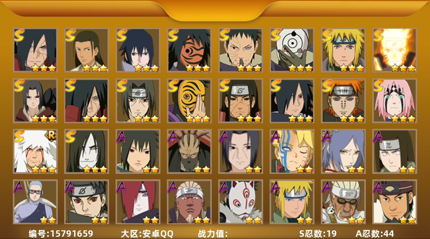
Task: Click the Killer Bee sunglasses portrait
Action: coord(343,202)
